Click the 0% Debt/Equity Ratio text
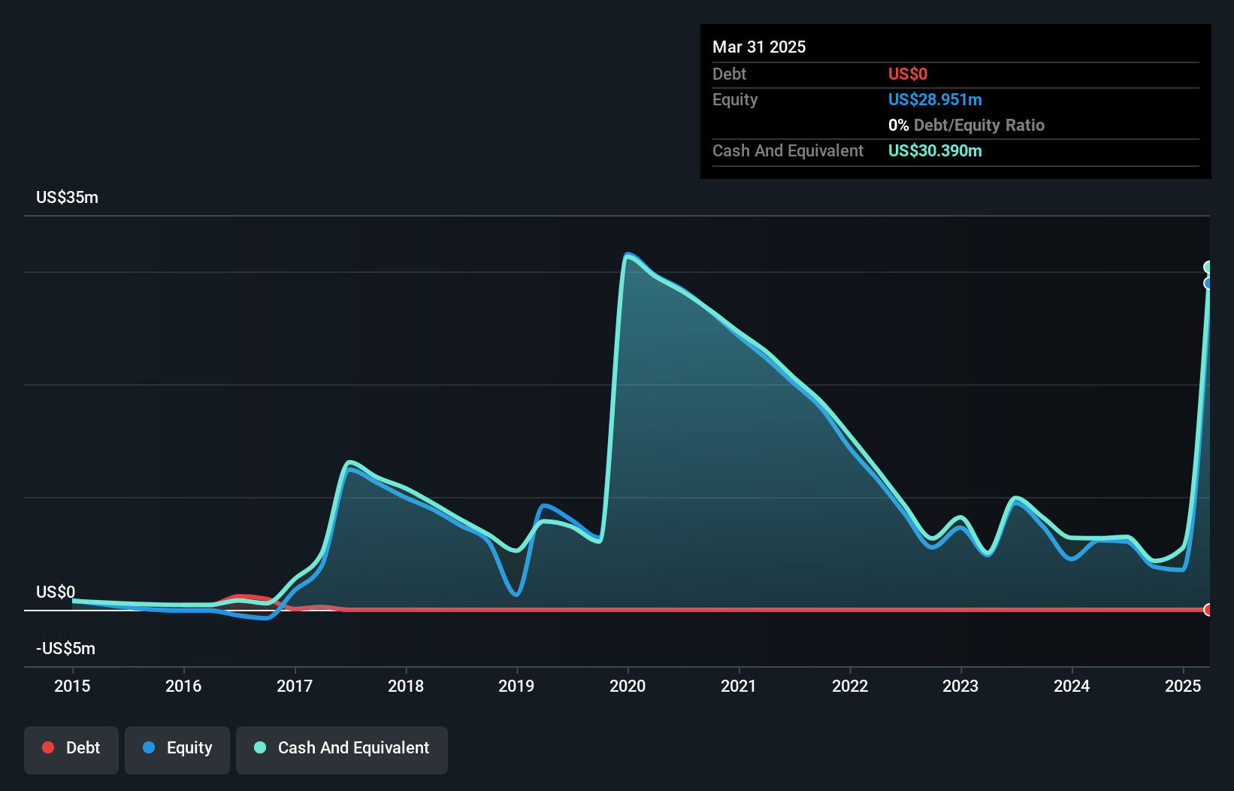This screenshot has width=1234, height=791. coord(966,125)
